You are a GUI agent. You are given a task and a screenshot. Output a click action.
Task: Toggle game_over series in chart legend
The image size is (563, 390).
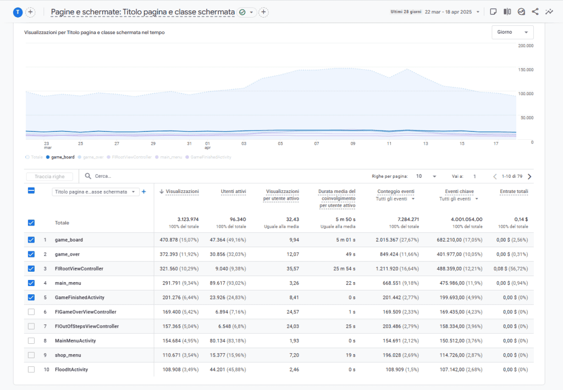click(x=91, y=157)
